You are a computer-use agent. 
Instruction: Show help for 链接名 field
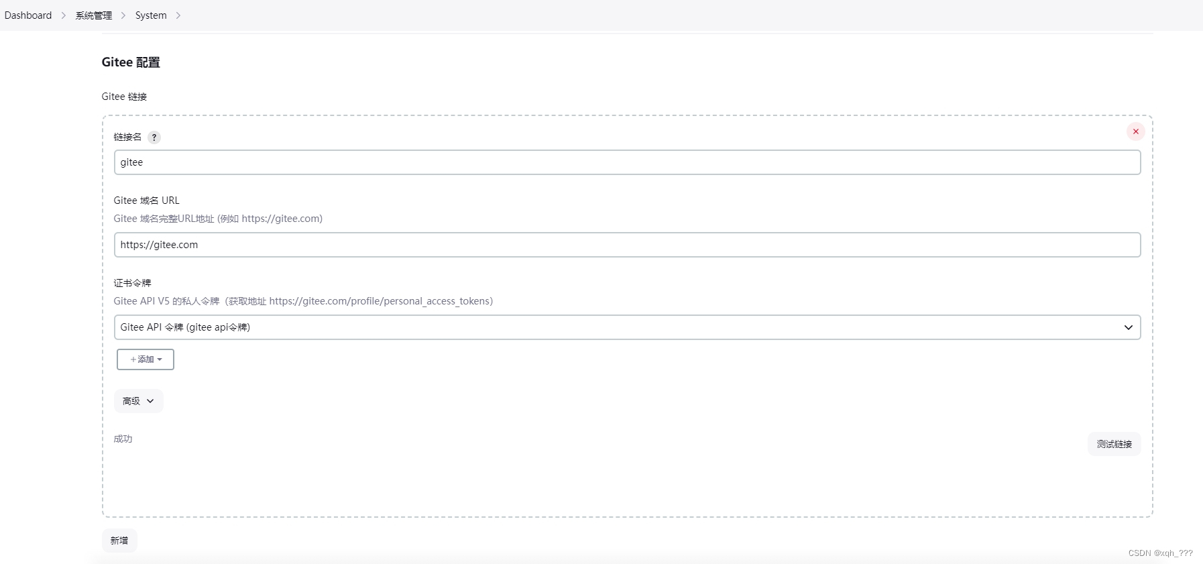154,137
